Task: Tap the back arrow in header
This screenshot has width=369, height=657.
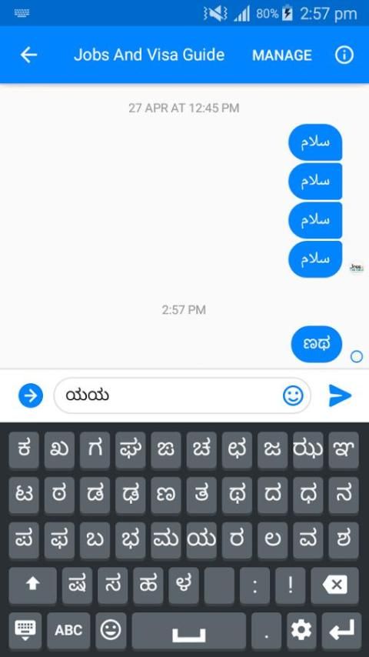Action: 28,55
